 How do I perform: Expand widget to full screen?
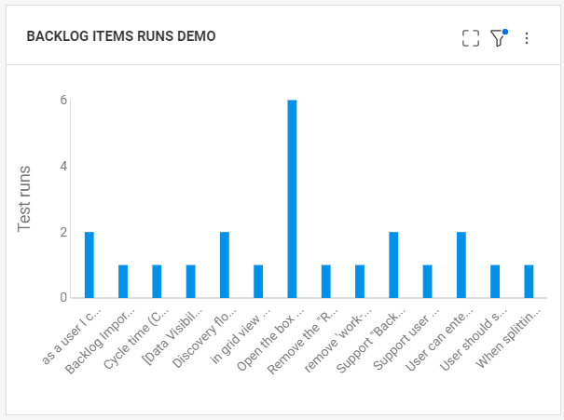(471, 38)
